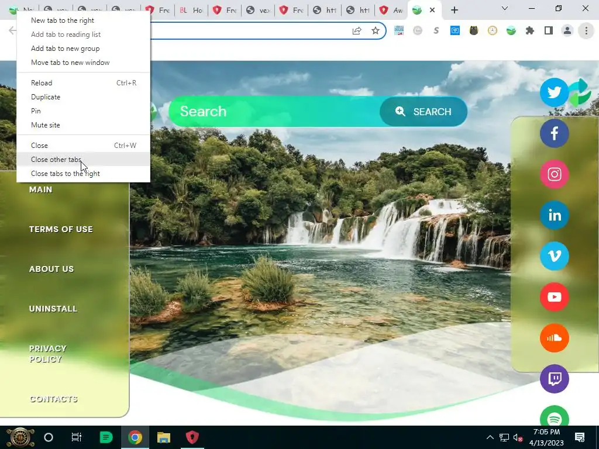The image size is (599, 449).
Task: Toggle muted volume tray icon
Action: tap(518, 437)
